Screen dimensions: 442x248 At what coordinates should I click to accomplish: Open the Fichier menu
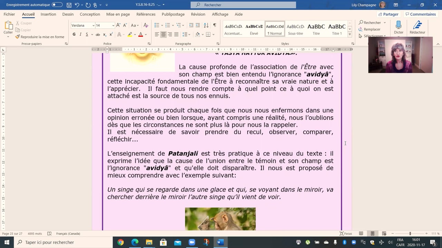[x=9, y=14]
